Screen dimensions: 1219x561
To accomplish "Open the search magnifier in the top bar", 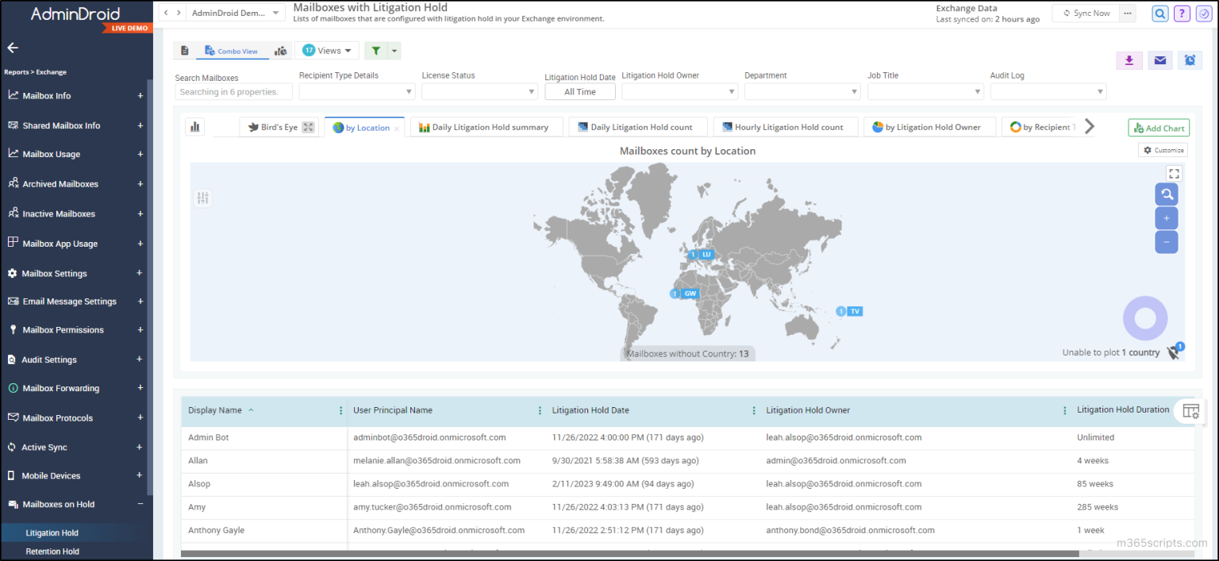I will click(1159, 13).
